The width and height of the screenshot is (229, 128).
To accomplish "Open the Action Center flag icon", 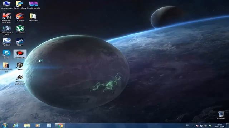I will pos(197,126).
